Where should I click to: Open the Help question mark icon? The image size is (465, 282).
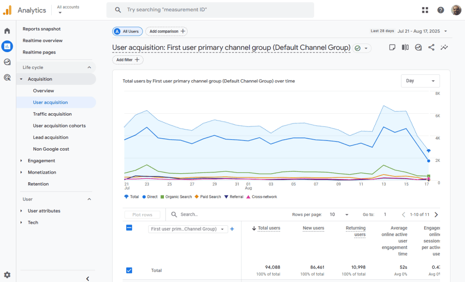(x=440, y=10)
